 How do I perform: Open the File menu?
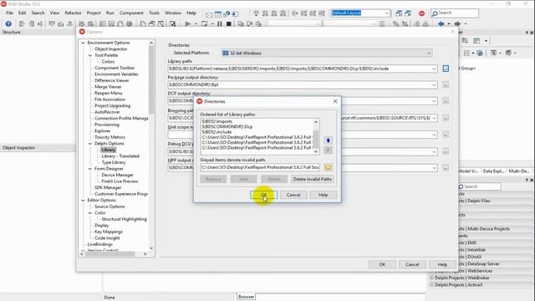[x=9, y=13]
